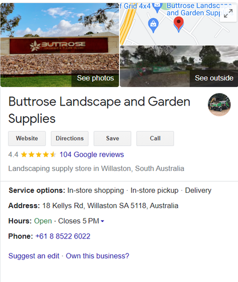Click the red location pin on map
The image size is (238, 282).
click(x=178, y=24)
